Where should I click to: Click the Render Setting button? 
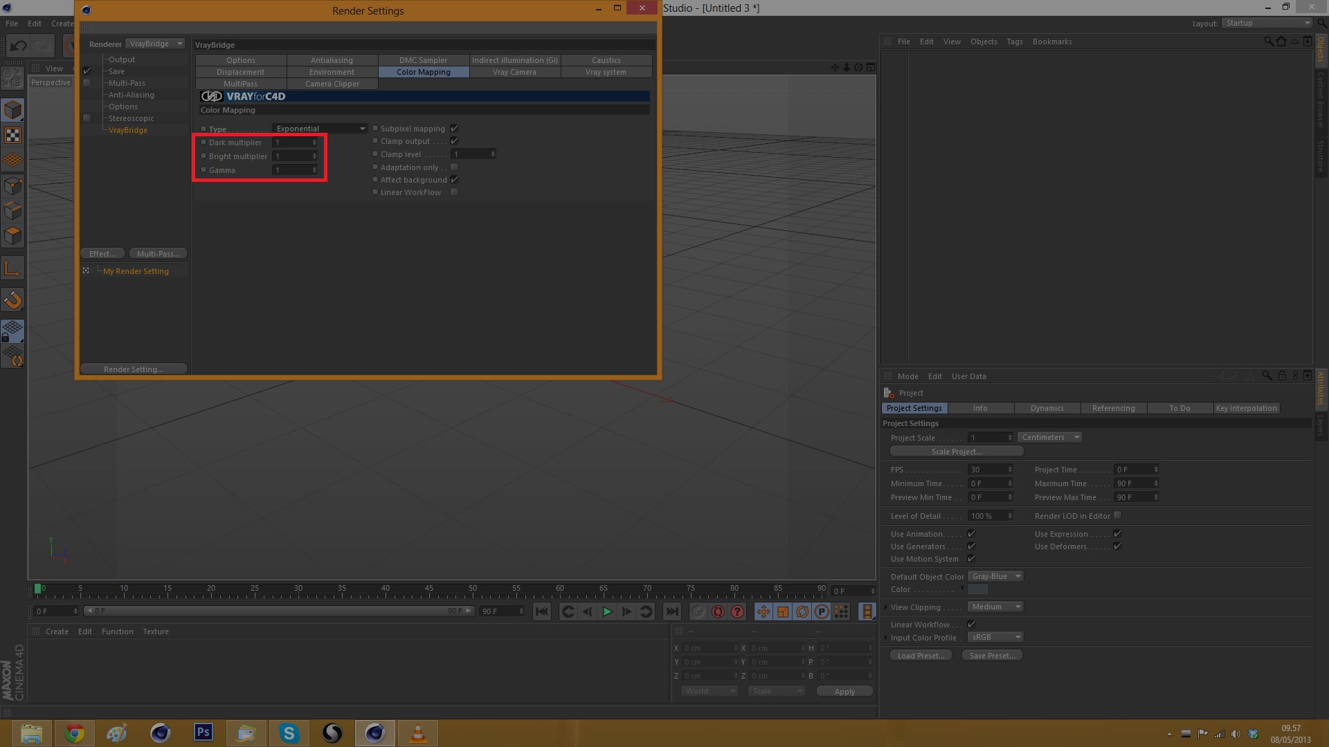click(x=133, y=369)
